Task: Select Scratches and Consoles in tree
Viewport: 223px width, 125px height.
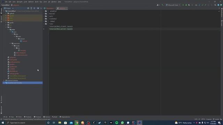Action: coord(22,83)
